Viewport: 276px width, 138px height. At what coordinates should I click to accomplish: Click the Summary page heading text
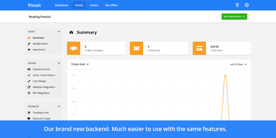point(87,32)
